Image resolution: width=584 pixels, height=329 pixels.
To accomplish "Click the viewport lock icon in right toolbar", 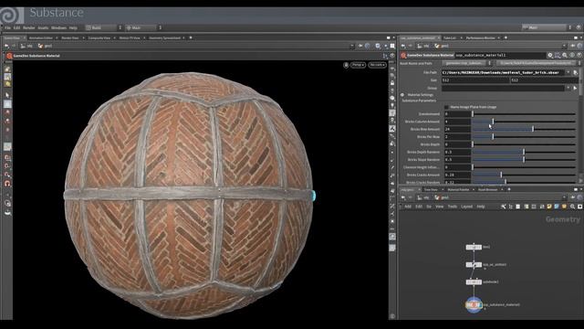I will pyautogui.click(x=392, y=83).
